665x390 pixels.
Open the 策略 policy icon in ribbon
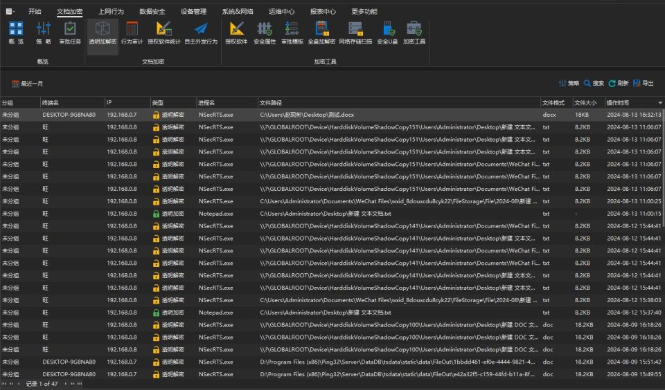click(x=43, y=33)
